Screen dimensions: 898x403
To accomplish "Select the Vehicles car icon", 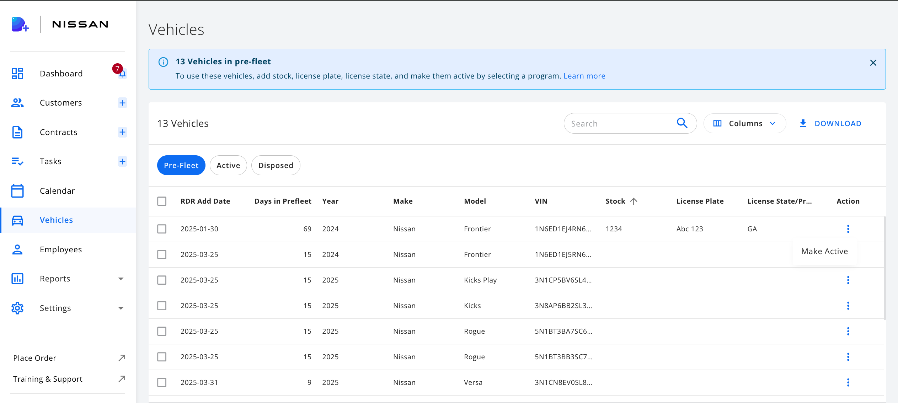I will 17,220.
